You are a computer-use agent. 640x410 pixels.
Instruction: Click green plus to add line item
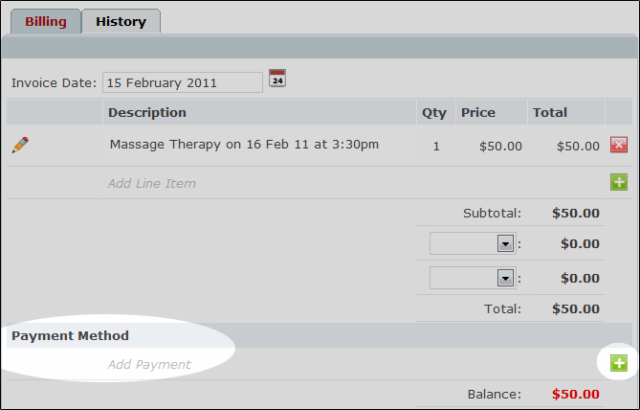[619, 182]
